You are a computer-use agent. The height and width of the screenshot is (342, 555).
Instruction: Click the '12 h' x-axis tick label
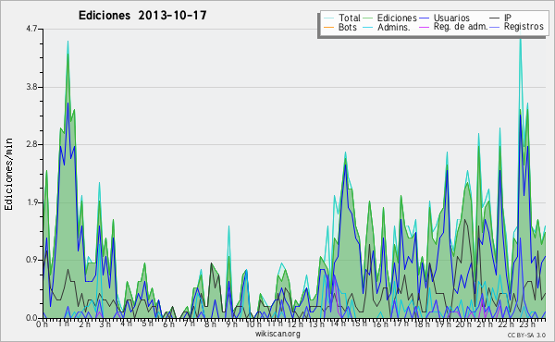(x=294, y=324)
